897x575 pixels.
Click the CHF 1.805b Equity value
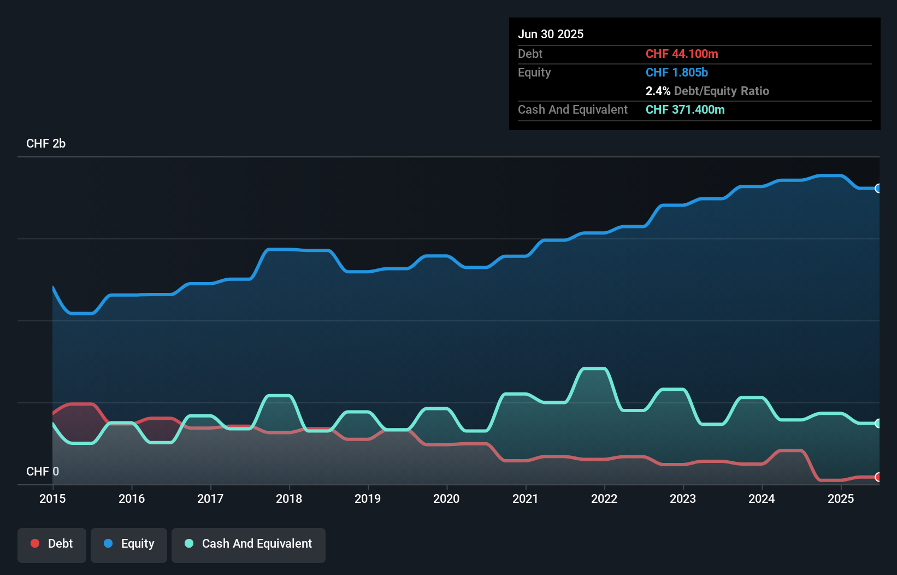677,72
